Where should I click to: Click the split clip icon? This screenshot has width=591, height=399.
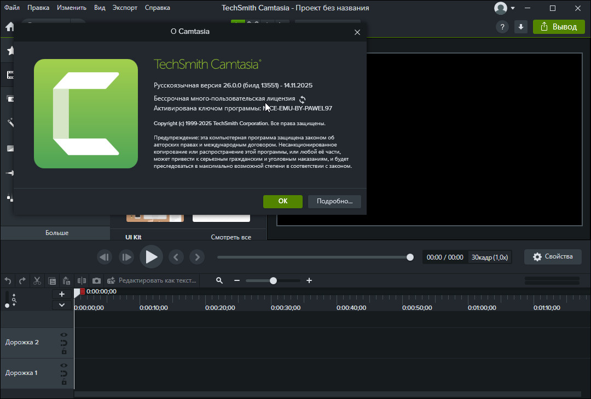pos(82,280)
